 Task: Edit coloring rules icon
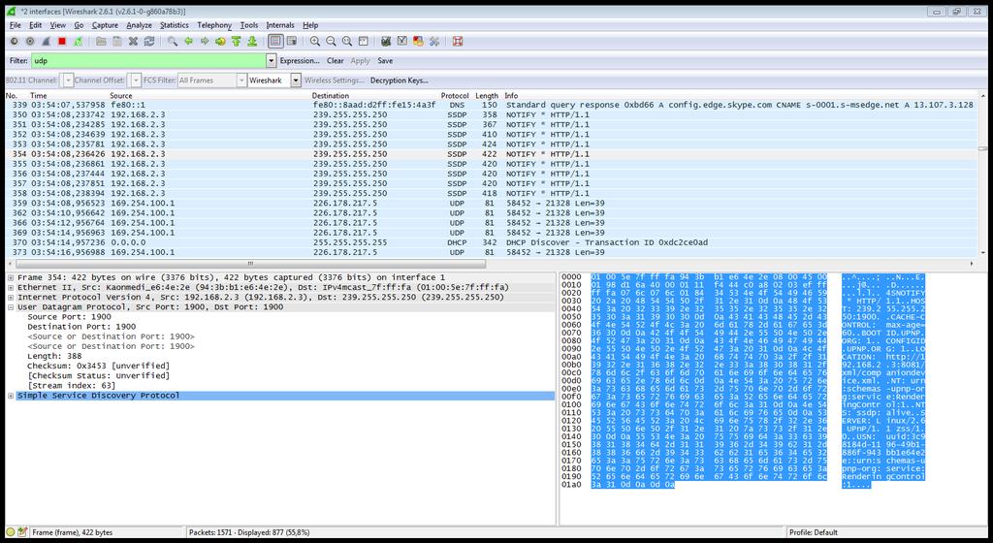click(x=418, y=41)
